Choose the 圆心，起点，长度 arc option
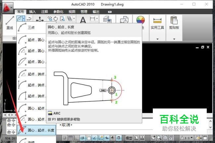This screenshot has height=143, width=215. point(36,130)
